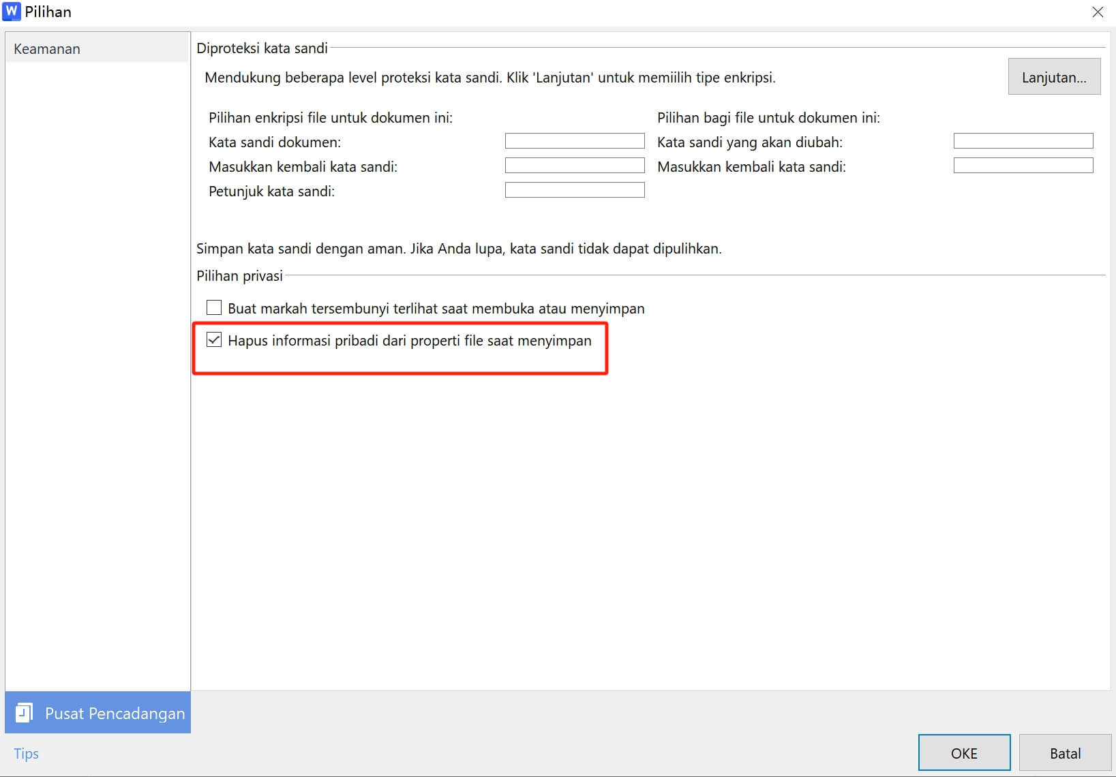Click the right 'Masukkan kembali kata sandi' field
The height and width of the screenshot is (777, 1116).
pos(1023,165)
